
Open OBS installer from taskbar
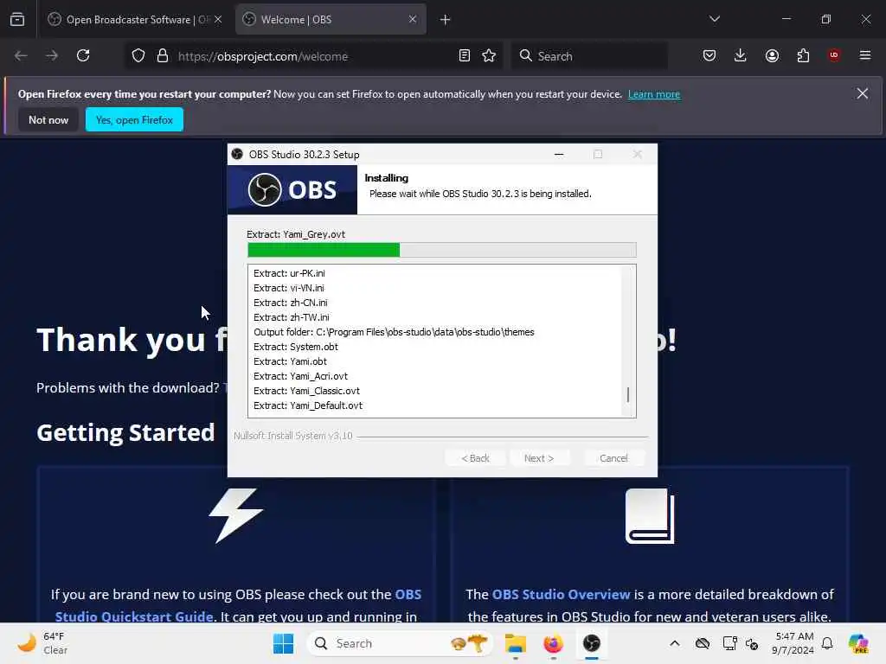point(592,643)
